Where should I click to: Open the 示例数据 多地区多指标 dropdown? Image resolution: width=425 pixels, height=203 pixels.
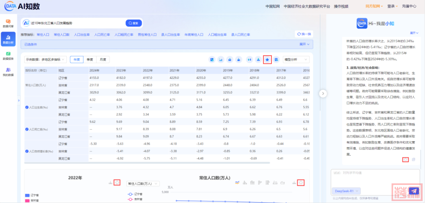46,60
